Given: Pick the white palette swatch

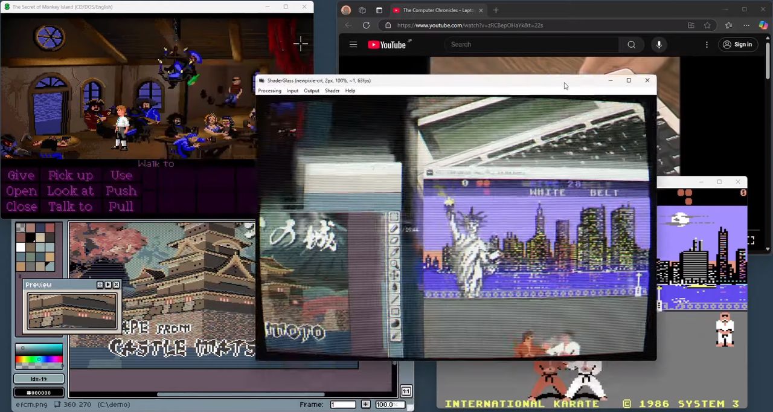Looking at the screenshot, I should [21, 246].
